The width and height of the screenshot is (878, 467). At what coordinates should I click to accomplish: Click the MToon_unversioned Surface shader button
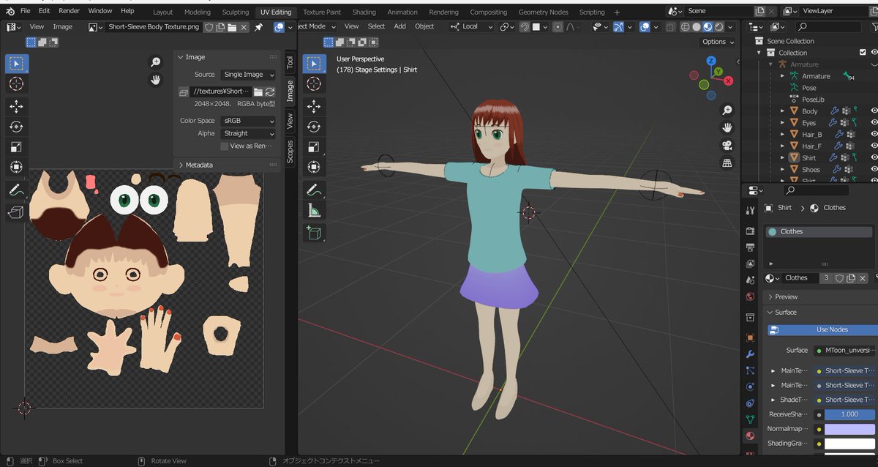pos(845,351)
